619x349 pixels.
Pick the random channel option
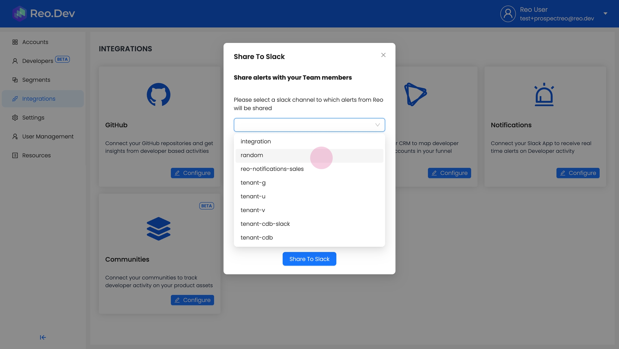point(252,155)
